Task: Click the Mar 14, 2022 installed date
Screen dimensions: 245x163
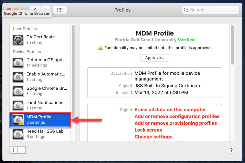Action: 161,93
